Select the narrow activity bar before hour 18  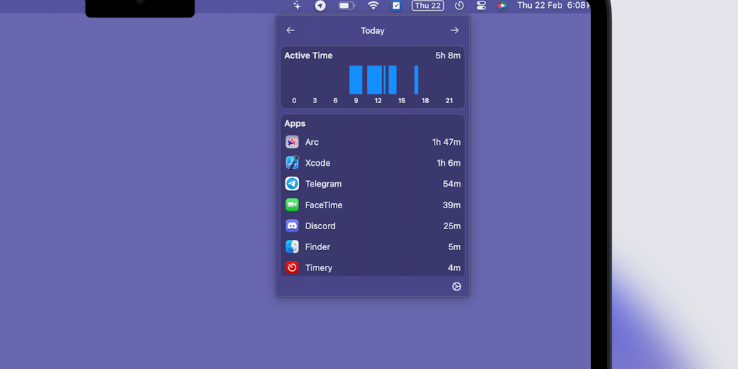click(416, 80)
